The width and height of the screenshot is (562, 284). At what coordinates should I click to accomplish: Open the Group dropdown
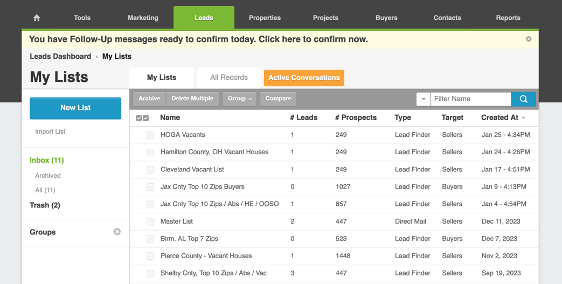(x=240, y=99)
